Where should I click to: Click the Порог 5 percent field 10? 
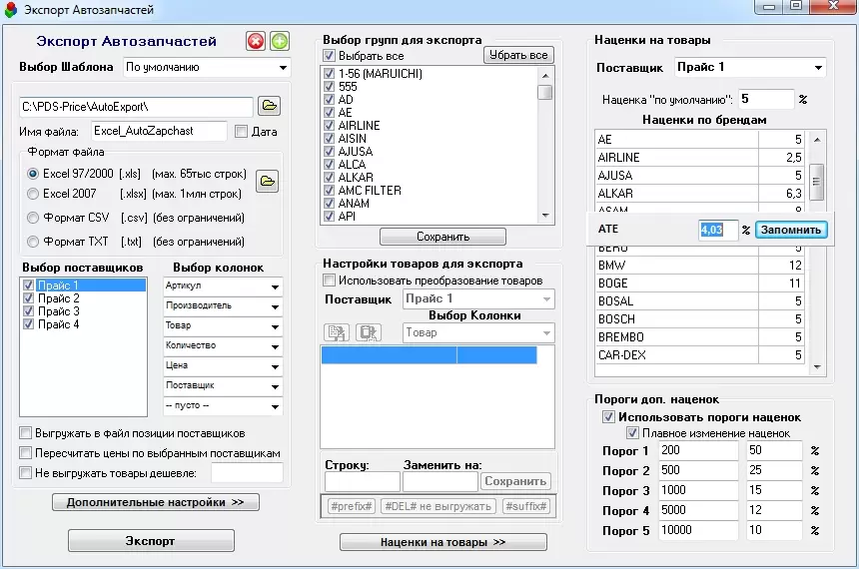coord(775,530)
